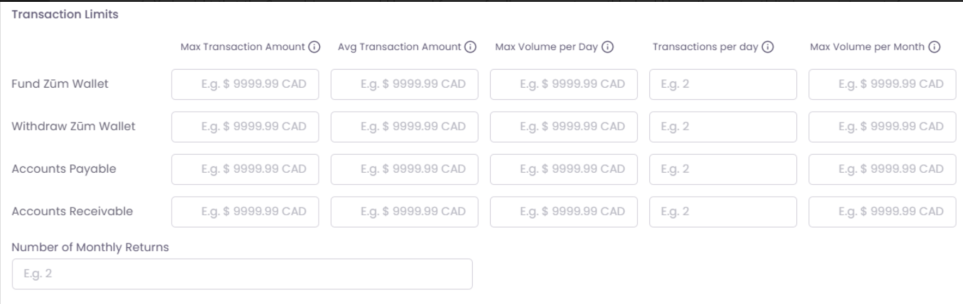
Task: Click info icon beside Max Volume per Month
Action: click(935, 47)
